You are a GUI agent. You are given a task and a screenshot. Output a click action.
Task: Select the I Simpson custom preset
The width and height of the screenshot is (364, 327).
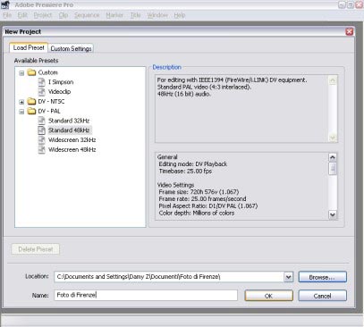click(61, 82)
